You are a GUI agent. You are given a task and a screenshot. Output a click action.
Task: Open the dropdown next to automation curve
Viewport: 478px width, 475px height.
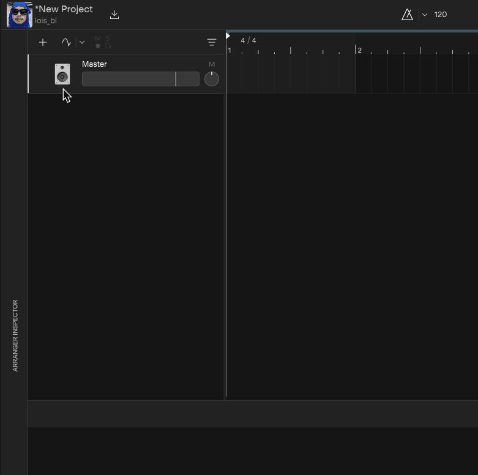coord(82,42)
